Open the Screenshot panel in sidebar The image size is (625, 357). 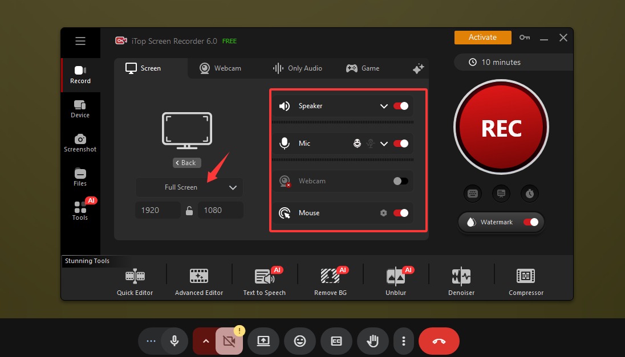(80, 143)
